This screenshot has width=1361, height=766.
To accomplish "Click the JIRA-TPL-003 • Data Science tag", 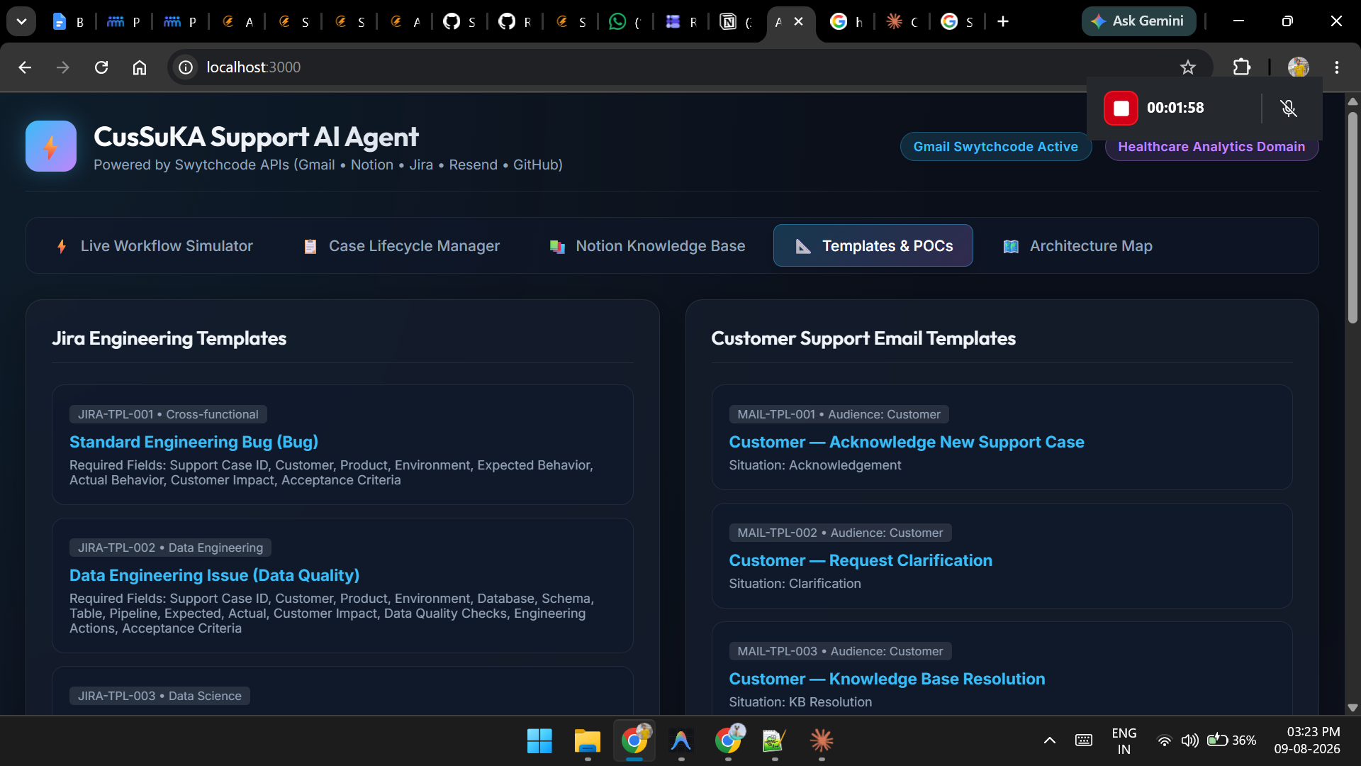I will coord(159,696).
